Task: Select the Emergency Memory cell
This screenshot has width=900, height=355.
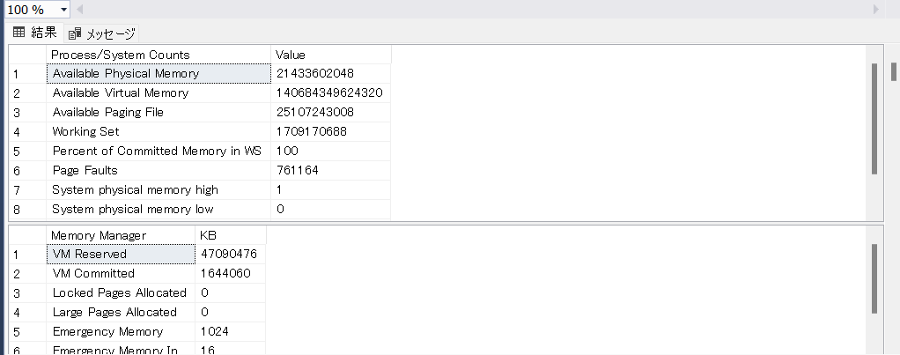Action: [x=121, y=332]
